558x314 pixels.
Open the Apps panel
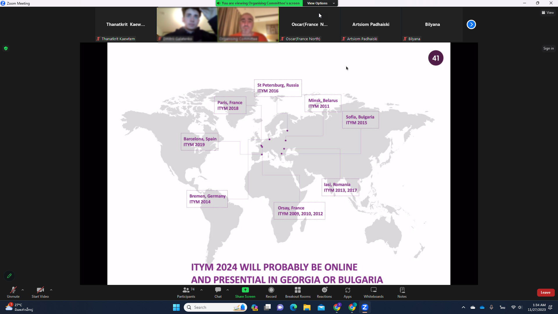pyautogui.click(x=347, y=292)
